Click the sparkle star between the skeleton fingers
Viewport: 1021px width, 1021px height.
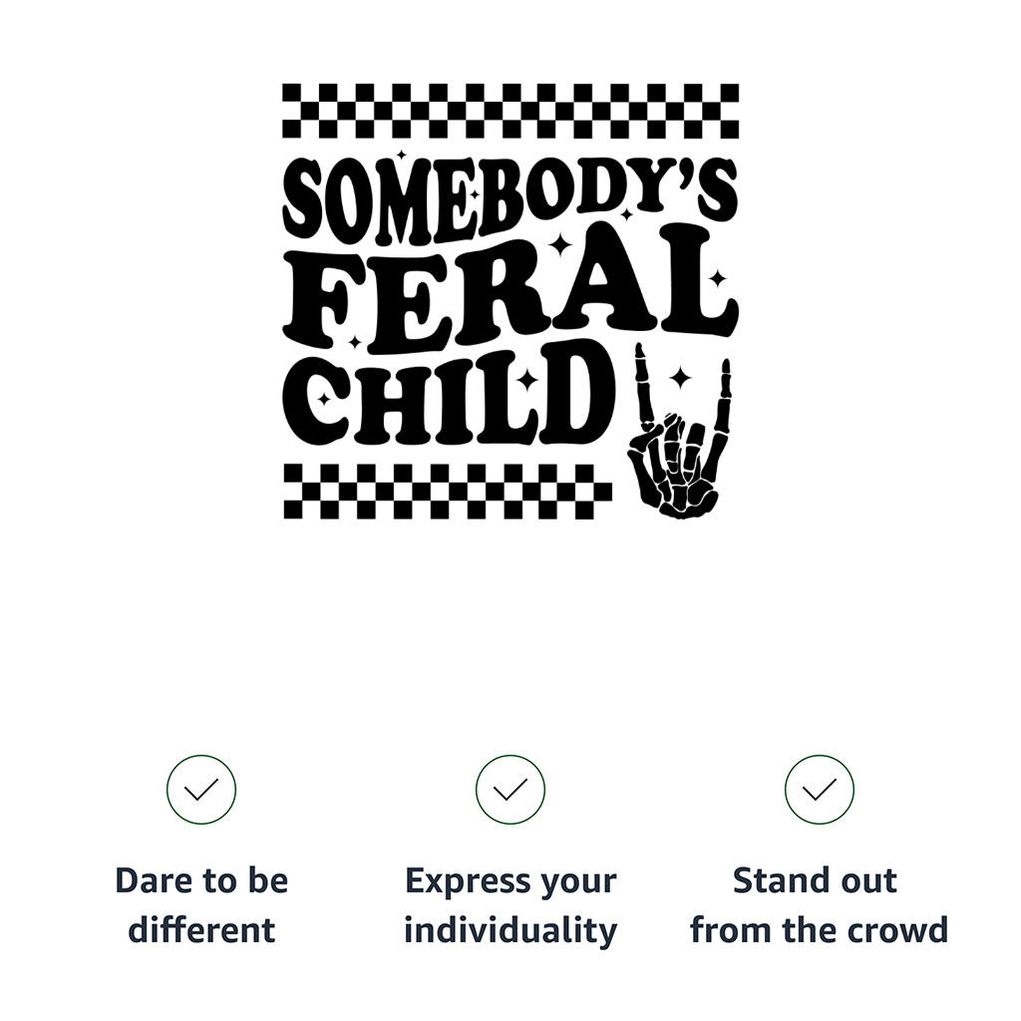tap(680, 377)
